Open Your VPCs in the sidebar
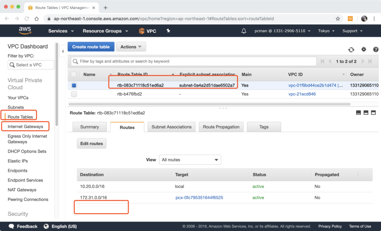 pos(18,98)
